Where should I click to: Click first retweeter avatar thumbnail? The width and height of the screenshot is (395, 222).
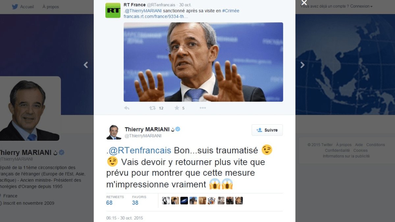(x=166, y=201)
